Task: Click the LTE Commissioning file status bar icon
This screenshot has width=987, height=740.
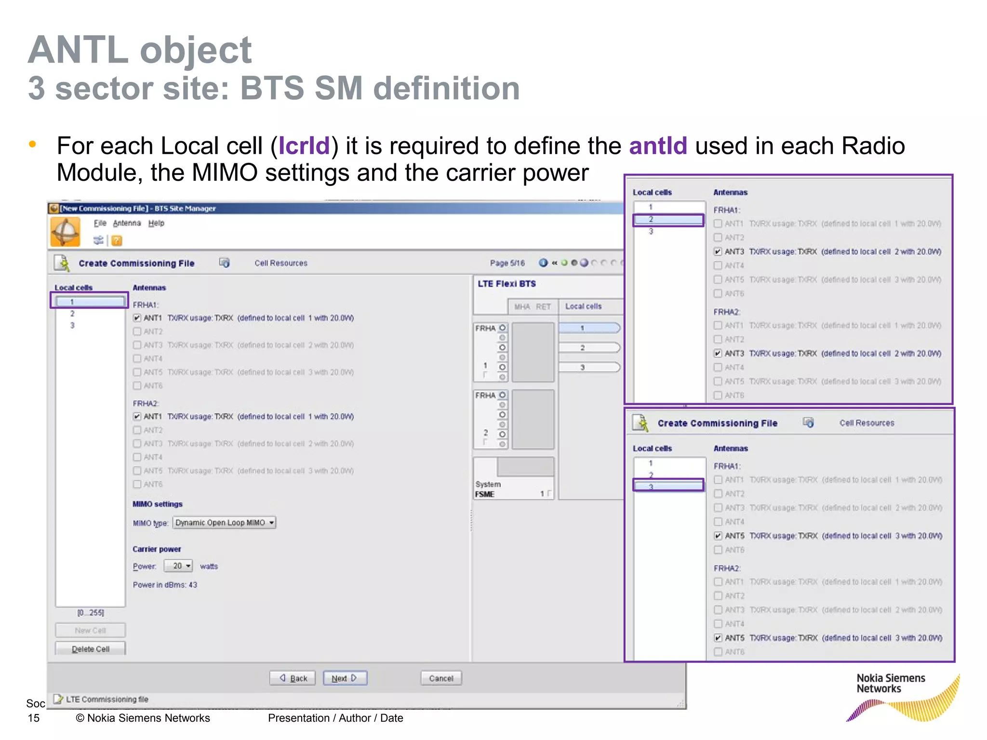Action: (x=58, y=699)
